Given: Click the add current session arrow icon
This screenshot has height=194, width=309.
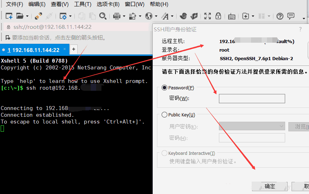Looking at the screenshot, I should coord(8,37).
